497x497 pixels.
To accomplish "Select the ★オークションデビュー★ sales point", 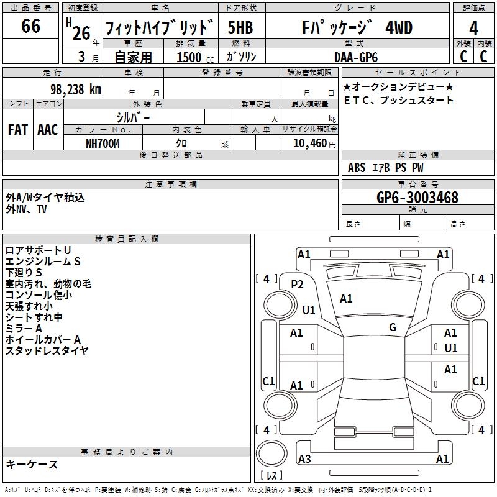I will [x=398, y=87].
